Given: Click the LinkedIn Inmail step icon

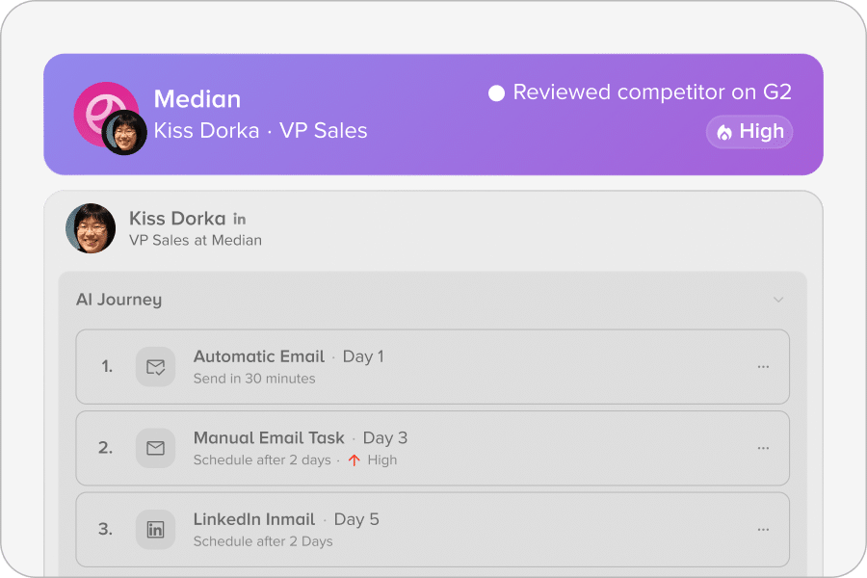Looking at the screenshot, I should (155, 529).
